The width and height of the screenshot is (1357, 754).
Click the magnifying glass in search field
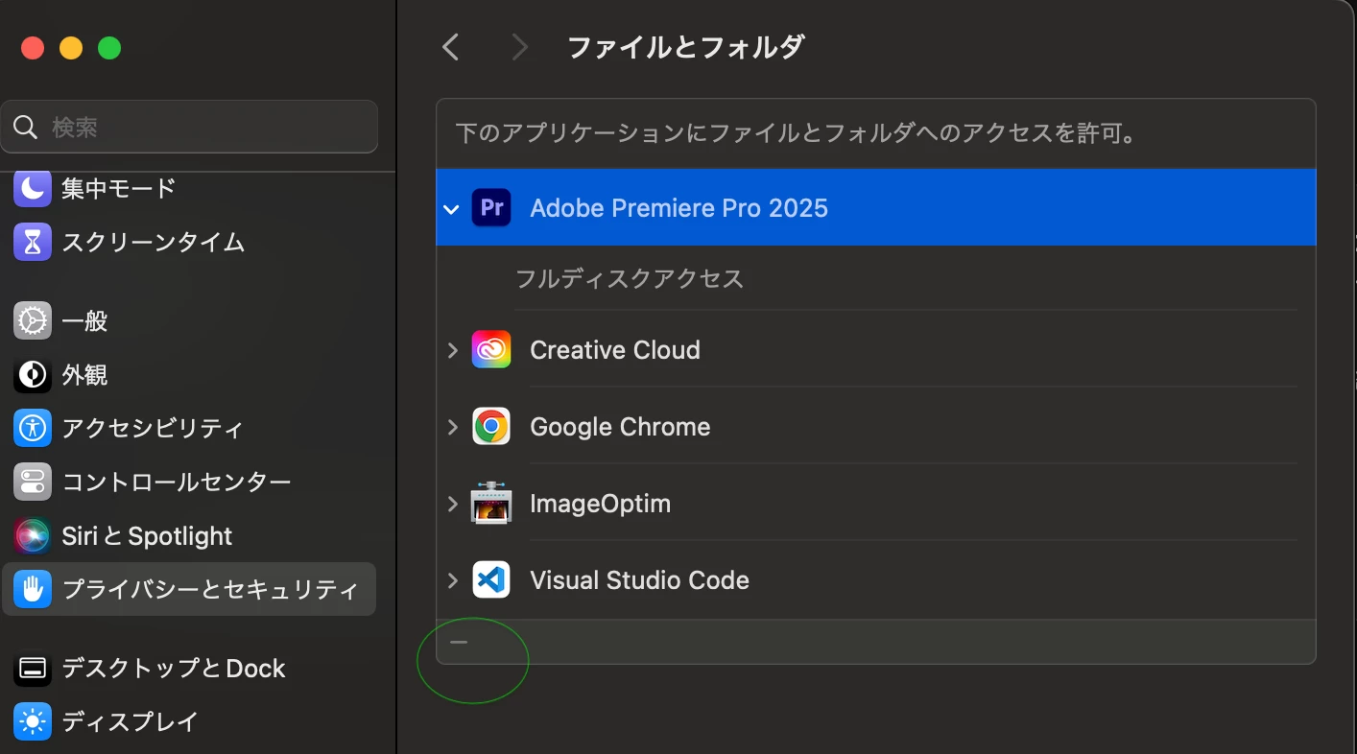[x=26, y=128]
